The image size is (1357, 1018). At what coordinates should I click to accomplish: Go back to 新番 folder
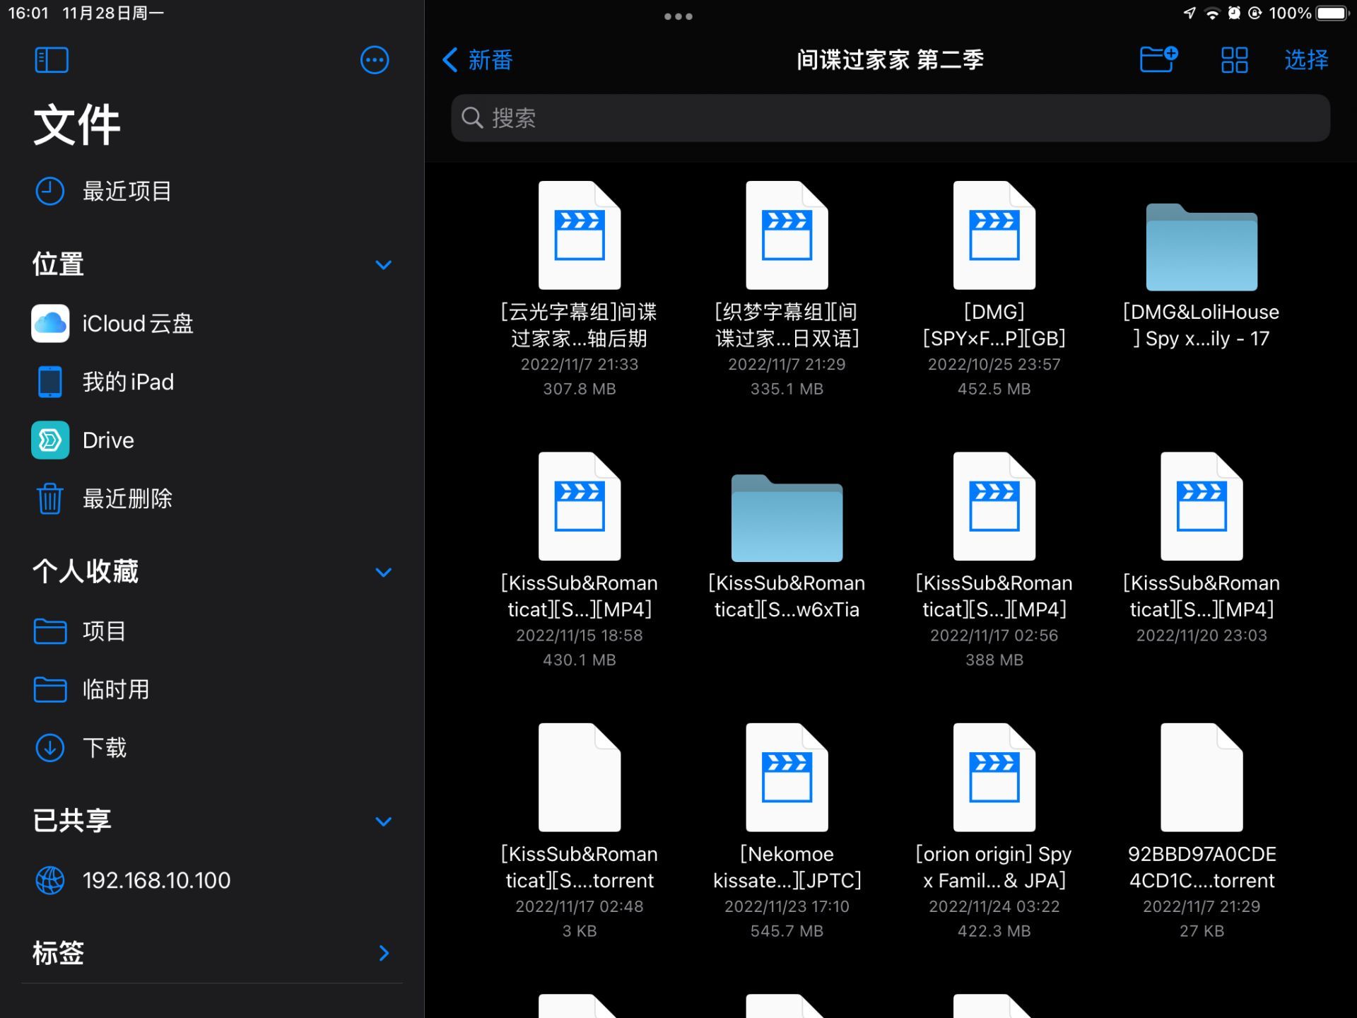477,60
